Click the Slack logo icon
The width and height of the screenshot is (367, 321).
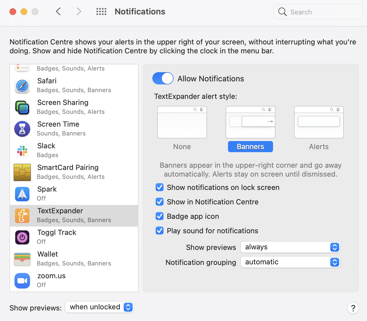pyautogui.click(x=22, y=151)
